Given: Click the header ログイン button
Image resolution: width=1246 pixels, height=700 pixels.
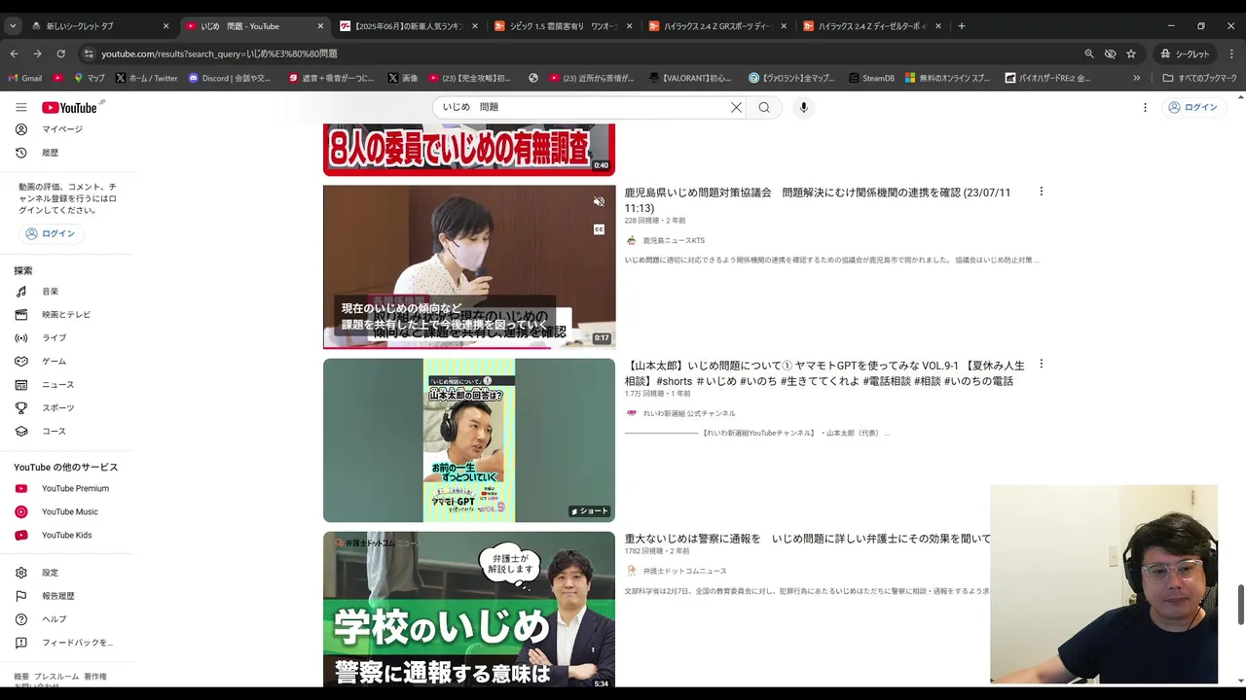Looking at the screenshot, I should [x=1192, y=107].
